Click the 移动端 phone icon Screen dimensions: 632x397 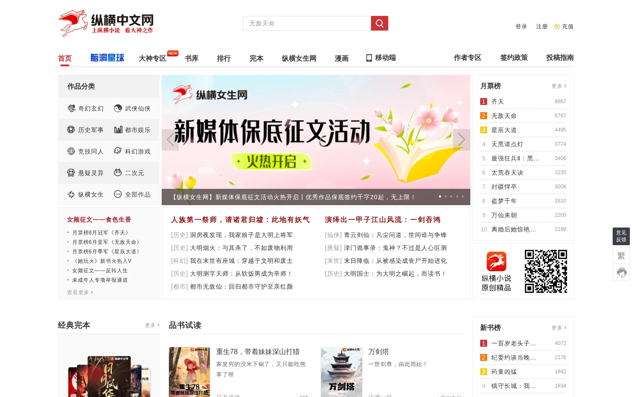click(x=369, y=58)
